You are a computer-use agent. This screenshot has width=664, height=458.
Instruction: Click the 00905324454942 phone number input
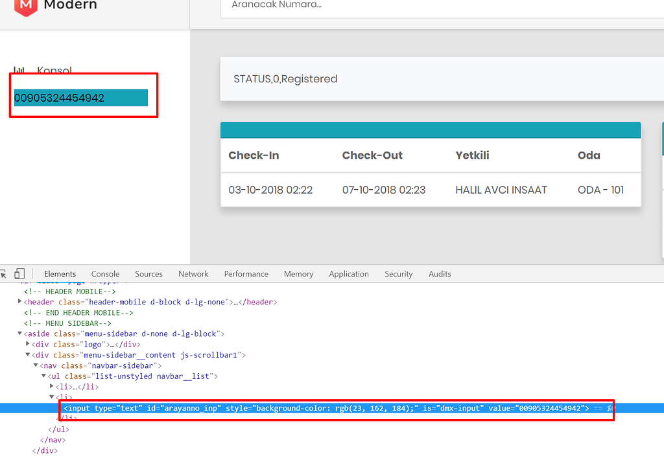click(81, 98)
